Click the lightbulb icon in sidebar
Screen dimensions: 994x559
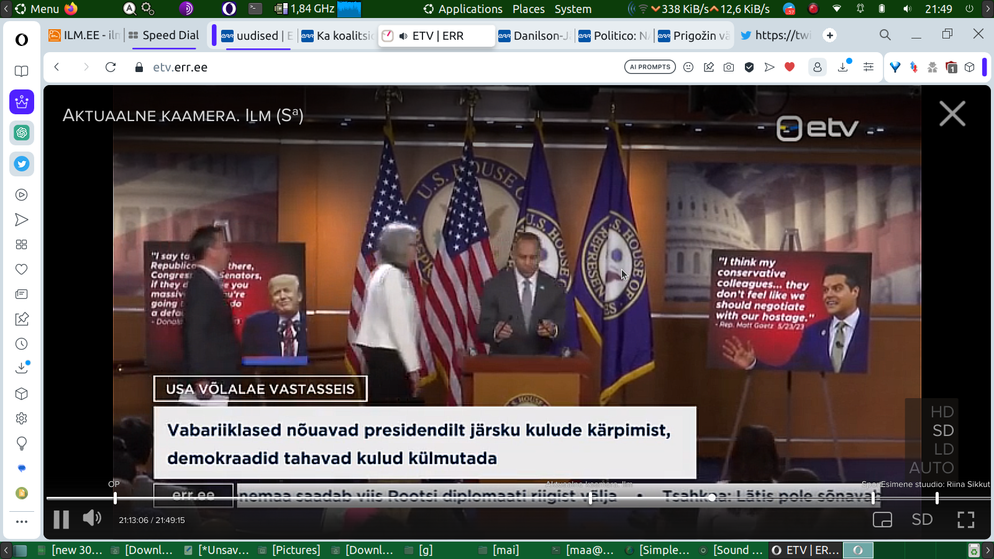(x=22, y=443)
